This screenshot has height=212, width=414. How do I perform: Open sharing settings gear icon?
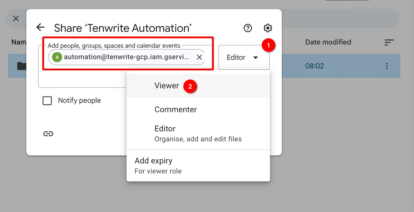pyautogui.click(x=268, y=28)
